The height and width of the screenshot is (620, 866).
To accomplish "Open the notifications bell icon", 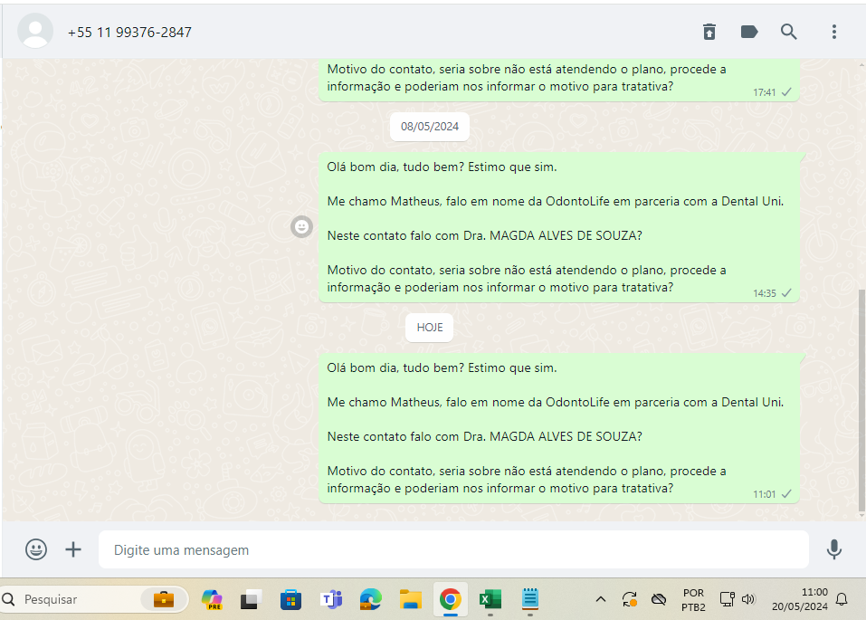I will [x=842, y=599].
